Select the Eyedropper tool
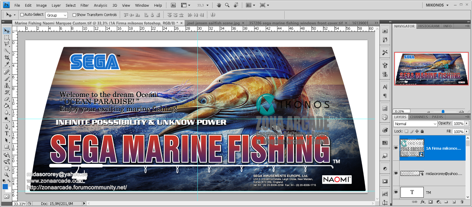472x207 pixels. [7, 64]
